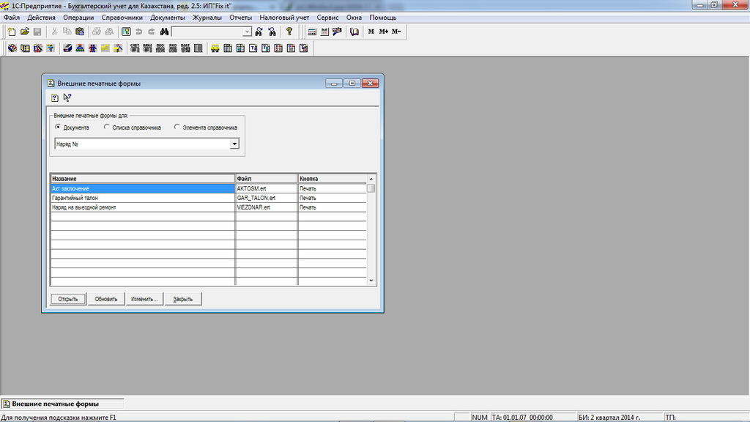Open the Calculator toolbar icon
Viewport: 750px width, 422px height.
(312, 32)
